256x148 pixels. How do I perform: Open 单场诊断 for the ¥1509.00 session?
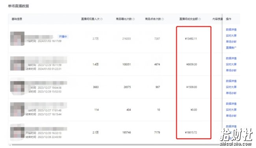click(231, 93)
